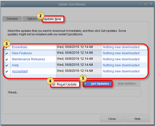This screenshot has width=155, height=126.
Task: Select New Features row's 'Nothing new downloaded' status
Action: point(121,53)
